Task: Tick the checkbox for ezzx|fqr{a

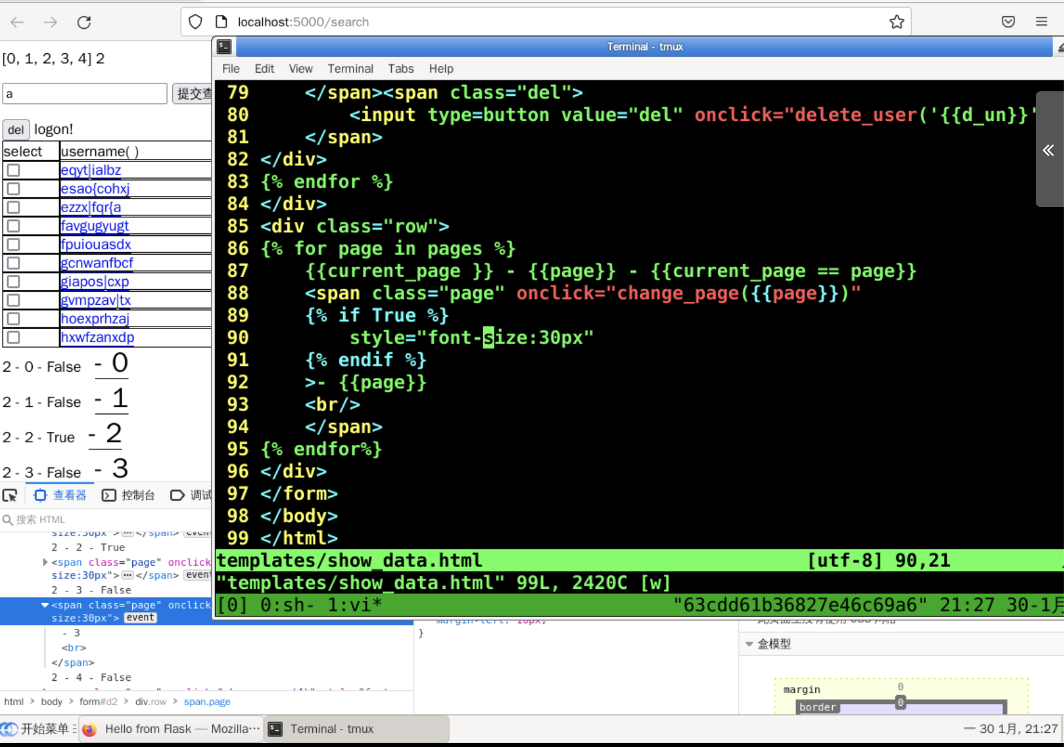Action: tap(13, 208)
